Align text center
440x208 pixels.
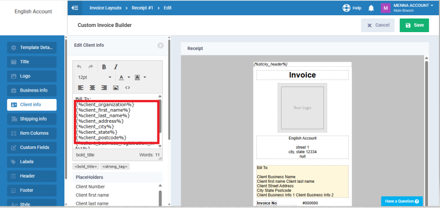pyautogui.click(x=92, y=88)
